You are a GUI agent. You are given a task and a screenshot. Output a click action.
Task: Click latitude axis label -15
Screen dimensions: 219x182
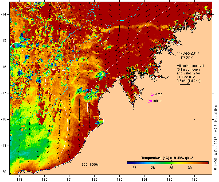pos(3,41)
